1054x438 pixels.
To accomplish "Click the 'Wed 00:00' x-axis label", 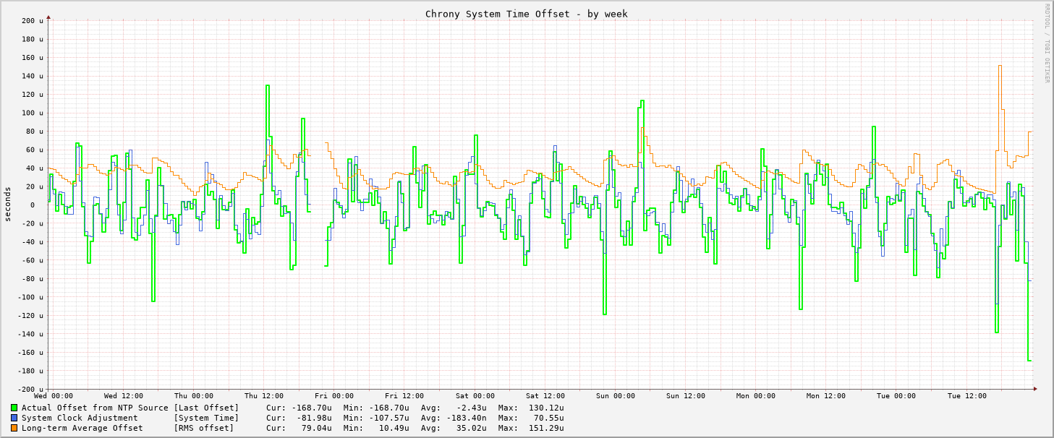I will [x=54, y=396].
